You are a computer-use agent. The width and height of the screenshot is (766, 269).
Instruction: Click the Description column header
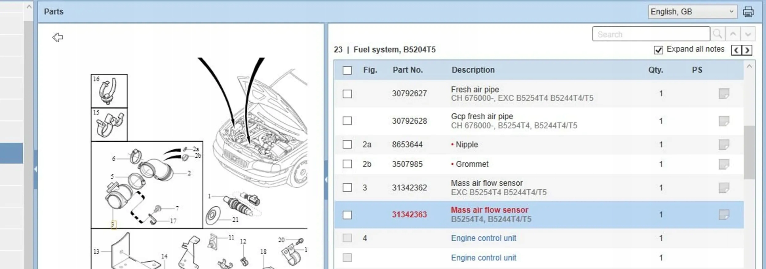(473, 70)
